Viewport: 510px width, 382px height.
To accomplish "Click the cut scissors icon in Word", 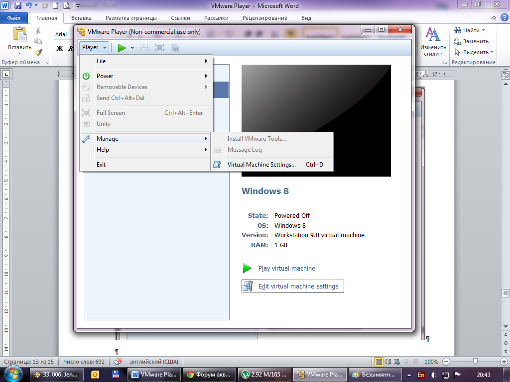I will click(38, 30).
